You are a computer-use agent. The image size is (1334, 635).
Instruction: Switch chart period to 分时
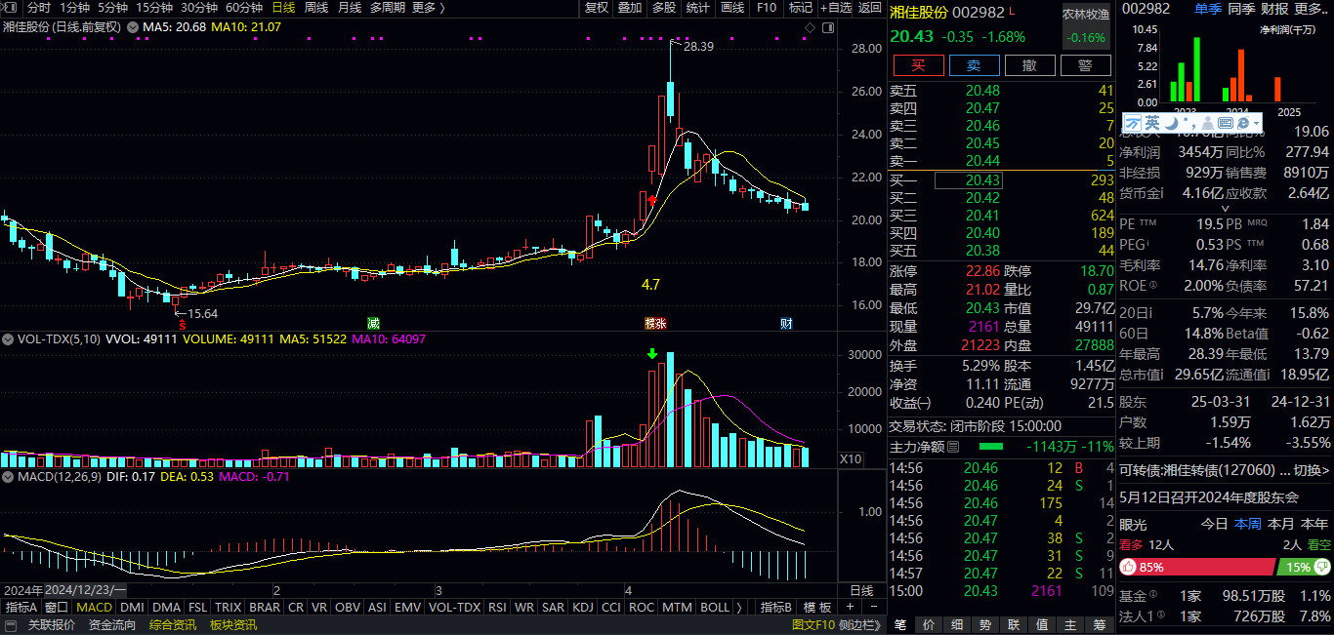38,8
